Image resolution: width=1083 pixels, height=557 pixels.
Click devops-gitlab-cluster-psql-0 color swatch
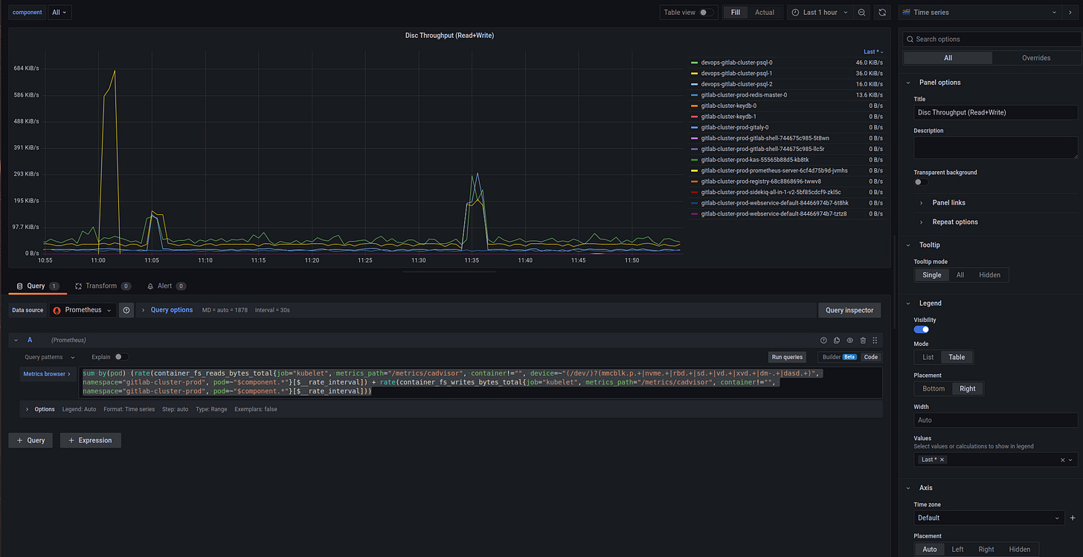point(695,62)
